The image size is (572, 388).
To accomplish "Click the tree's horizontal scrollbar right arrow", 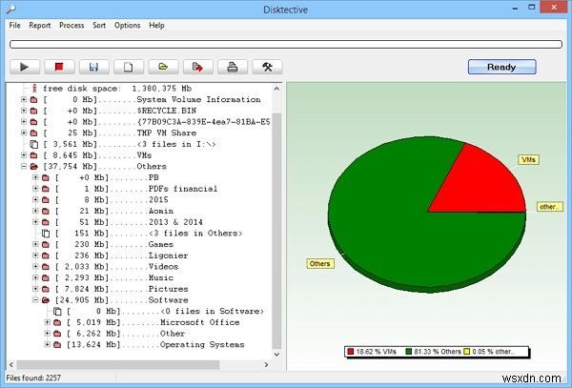I will click(x=266, y=364).
